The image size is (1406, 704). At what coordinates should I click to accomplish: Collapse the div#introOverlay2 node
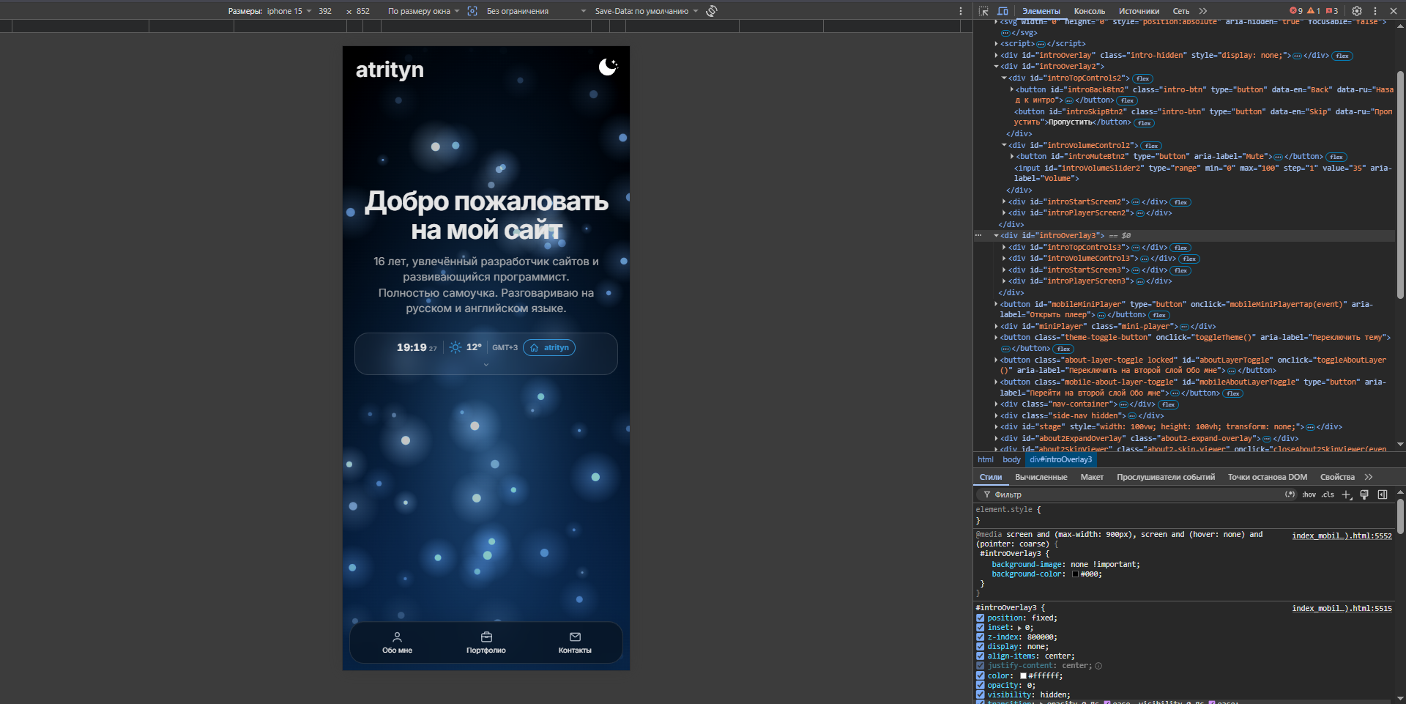(x=996, y=67)
